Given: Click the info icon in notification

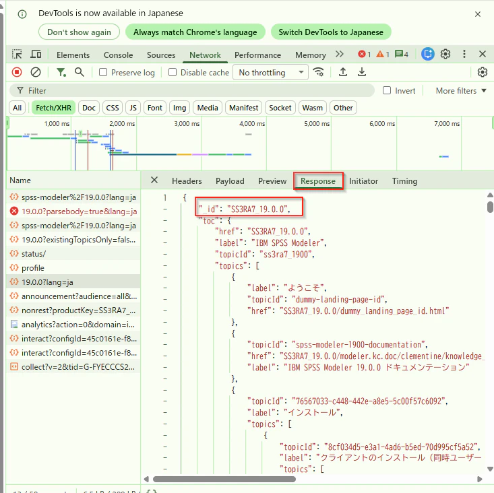Looking at the screenshot, I should pos(22,14).
